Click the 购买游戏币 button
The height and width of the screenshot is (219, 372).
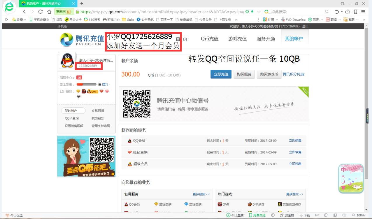(269, 74)
